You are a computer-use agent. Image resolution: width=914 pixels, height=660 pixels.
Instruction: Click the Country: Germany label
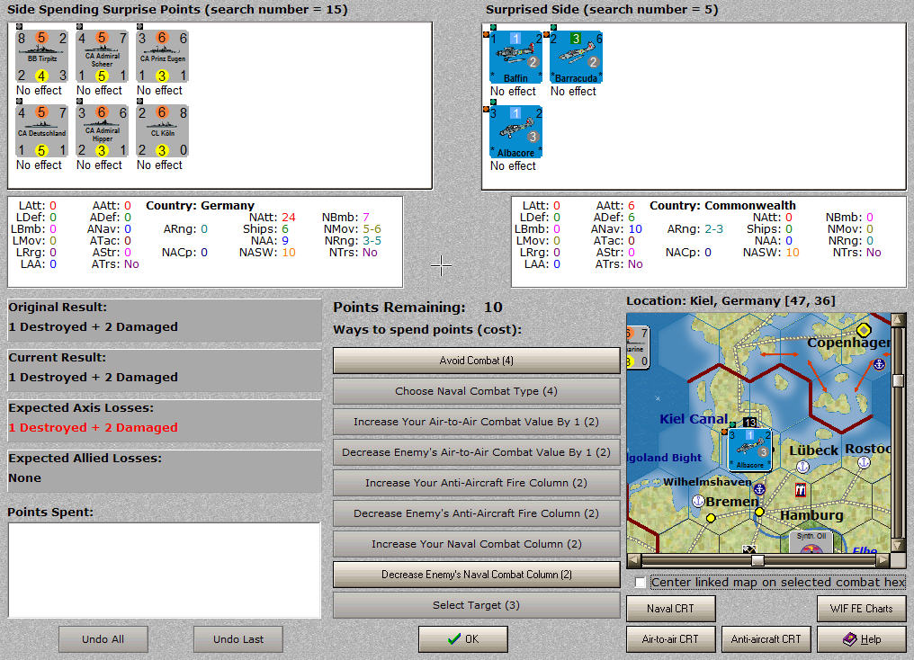pos(200,206)
